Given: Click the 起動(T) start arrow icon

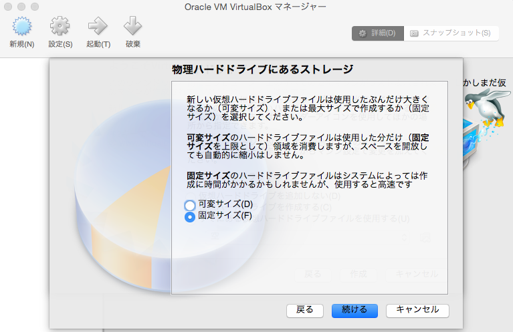Looking at the screenshot, I should pyautogui.click(x=98, y=26).
